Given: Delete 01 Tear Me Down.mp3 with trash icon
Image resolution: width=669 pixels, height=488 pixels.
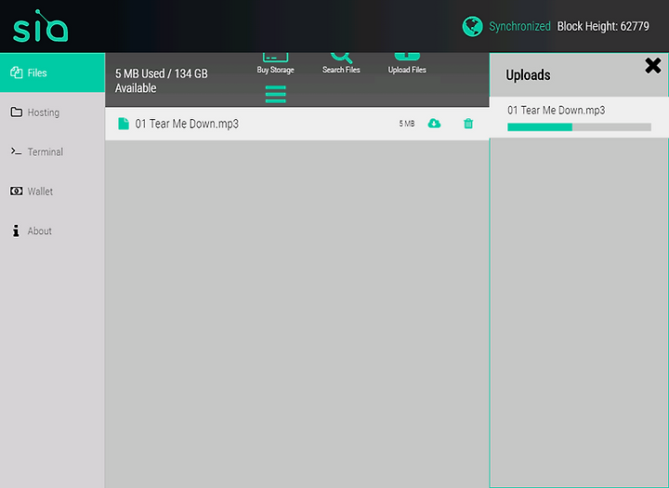Looking at the screenshot, I should 468,124.
